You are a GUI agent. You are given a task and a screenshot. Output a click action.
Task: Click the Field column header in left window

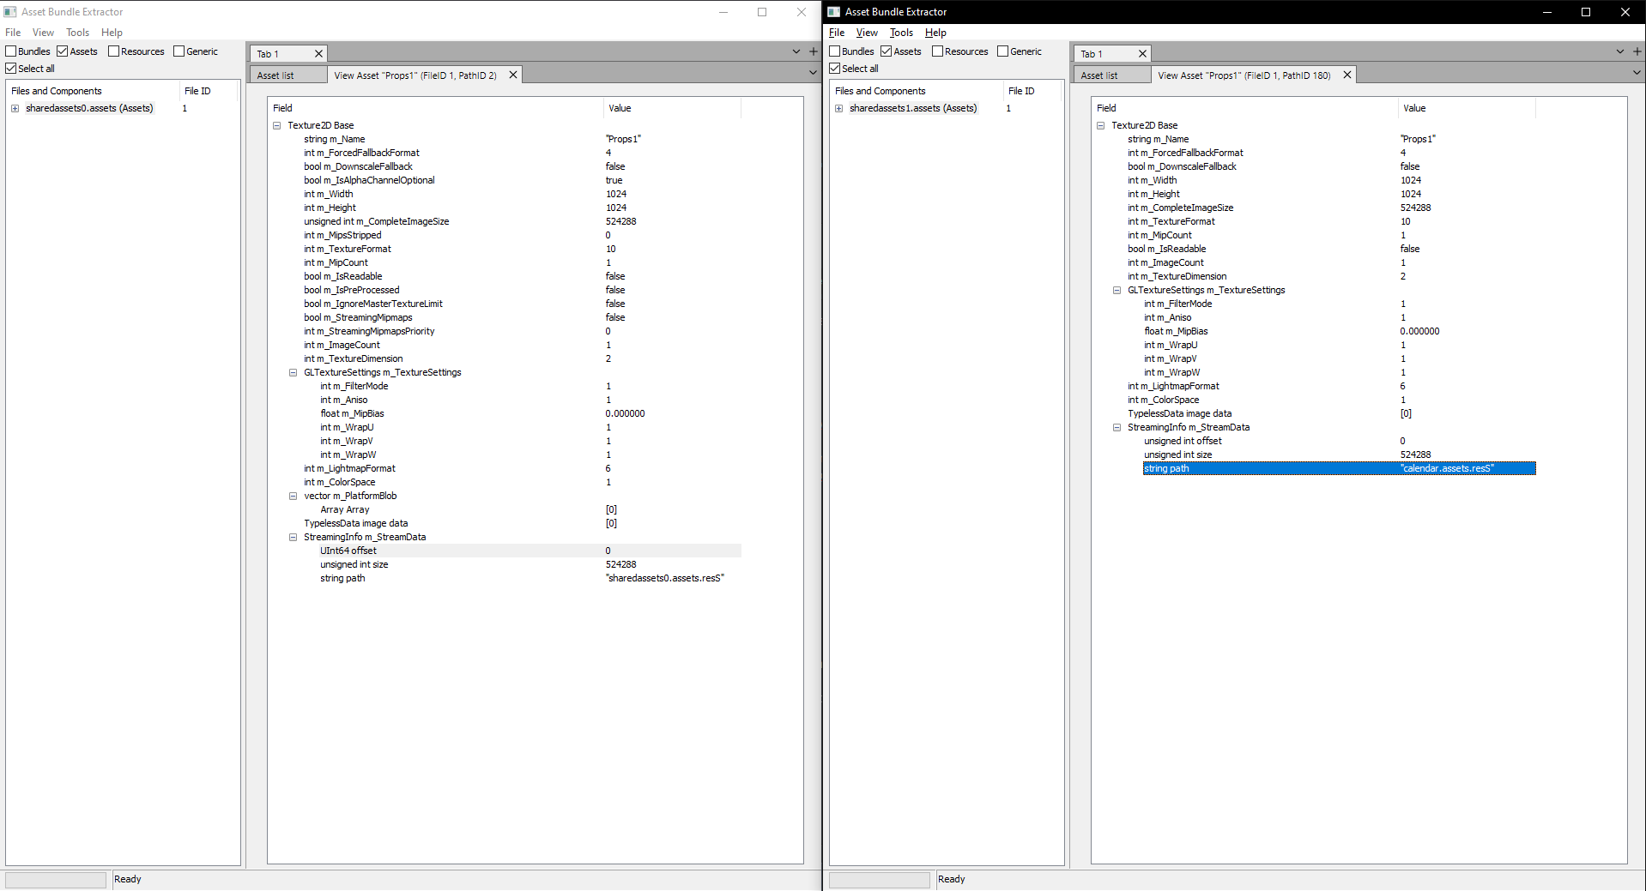[x=435, y=108]
